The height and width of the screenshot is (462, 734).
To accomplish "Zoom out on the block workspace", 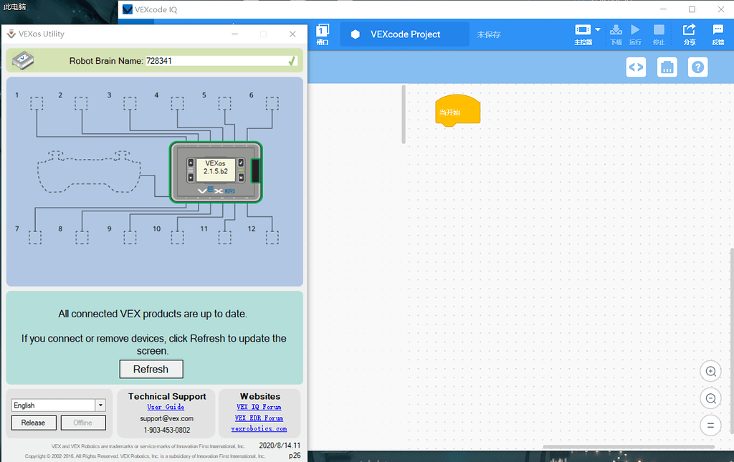I will (x=710, y=398).
